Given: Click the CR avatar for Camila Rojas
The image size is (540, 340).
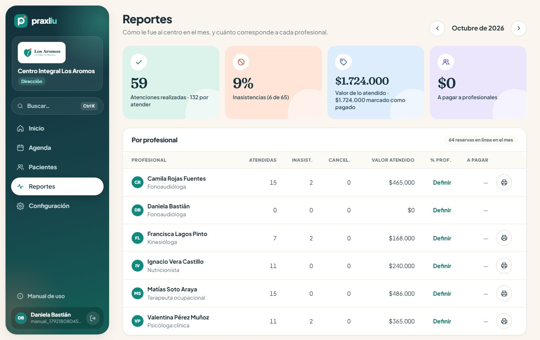Looking at the screenshot, I should (x=138, y=182).
